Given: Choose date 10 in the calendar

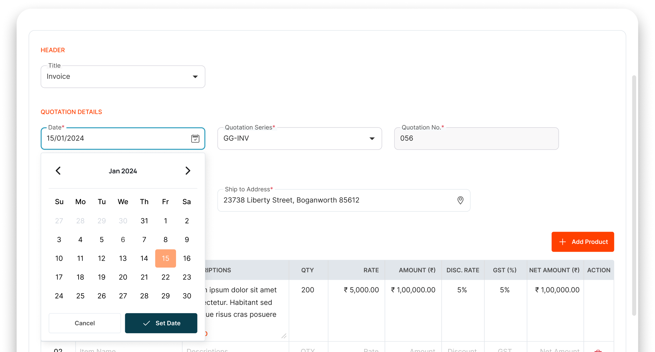Looking at the screenshot, I should [x=59, y=258].
